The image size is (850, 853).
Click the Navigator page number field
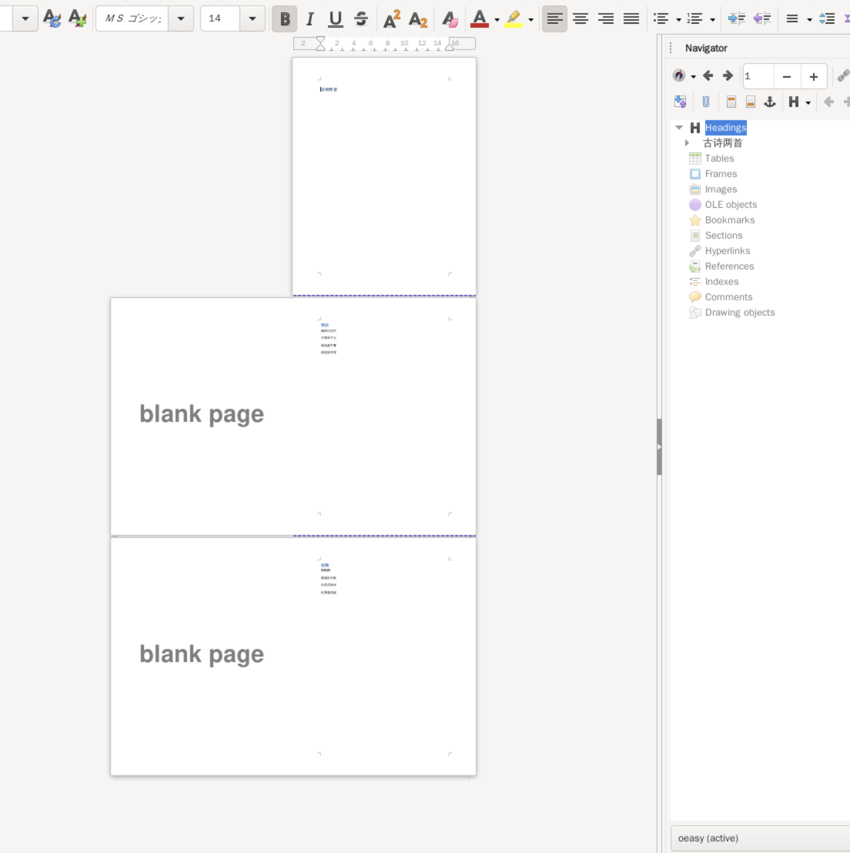click(758, 76)
